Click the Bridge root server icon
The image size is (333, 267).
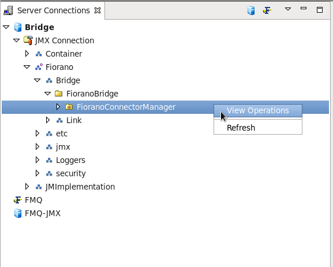pos(18,27)
